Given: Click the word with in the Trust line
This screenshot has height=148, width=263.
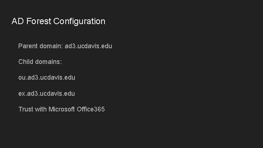Looking at the screenshot, I should (x=41, y=109).
